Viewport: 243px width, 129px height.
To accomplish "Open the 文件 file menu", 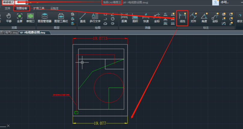I will point(8,8).
